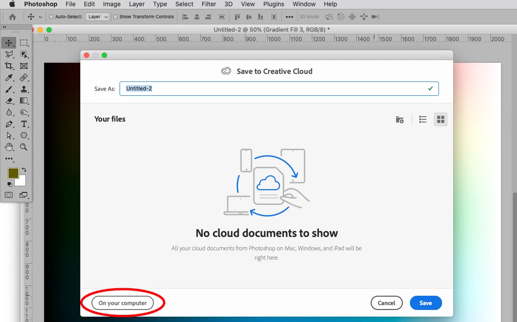Swap foreground and background colors
Viewport: 517px width, 322px height.
tap(24, 170)
